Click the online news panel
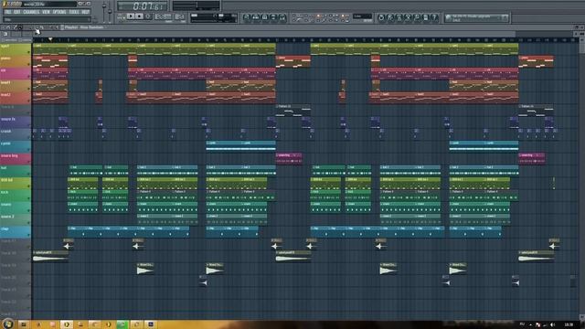Image resolution: width=585 pixels, height=329 pixels. [x=476, y=17]
